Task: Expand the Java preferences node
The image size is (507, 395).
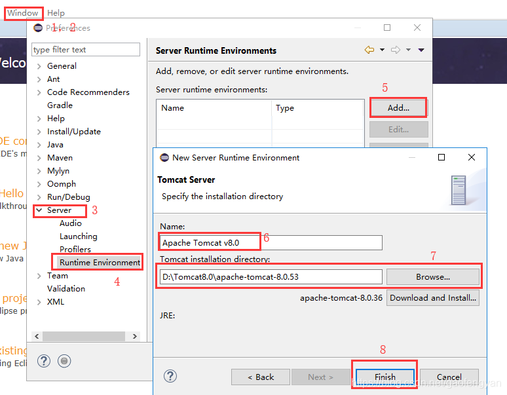Action: click(39, 145)
